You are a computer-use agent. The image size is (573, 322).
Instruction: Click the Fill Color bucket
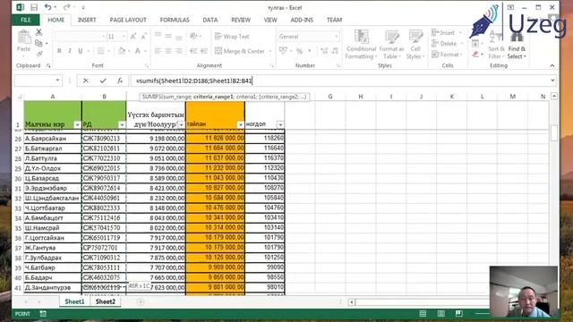click(122, 51)
